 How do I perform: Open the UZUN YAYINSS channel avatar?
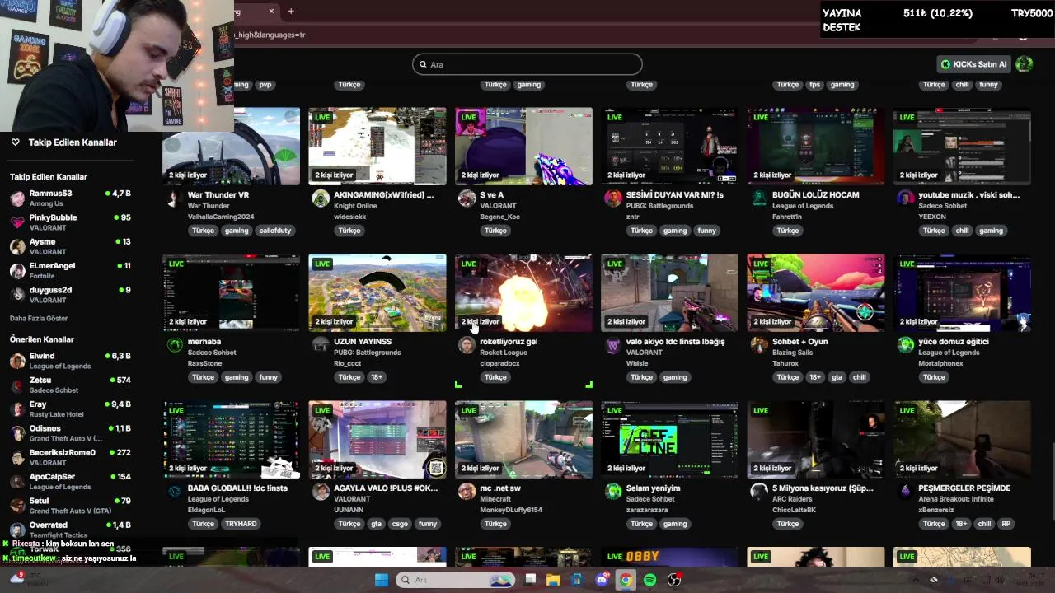point(321,345)
